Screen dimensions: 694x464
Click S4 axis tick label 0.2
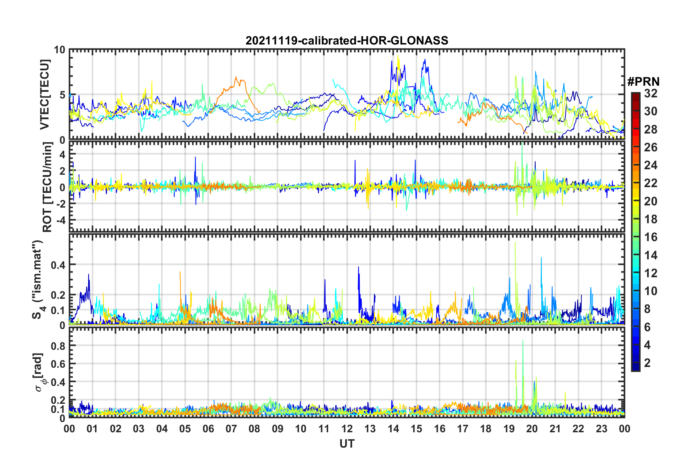tap(58, 295)
